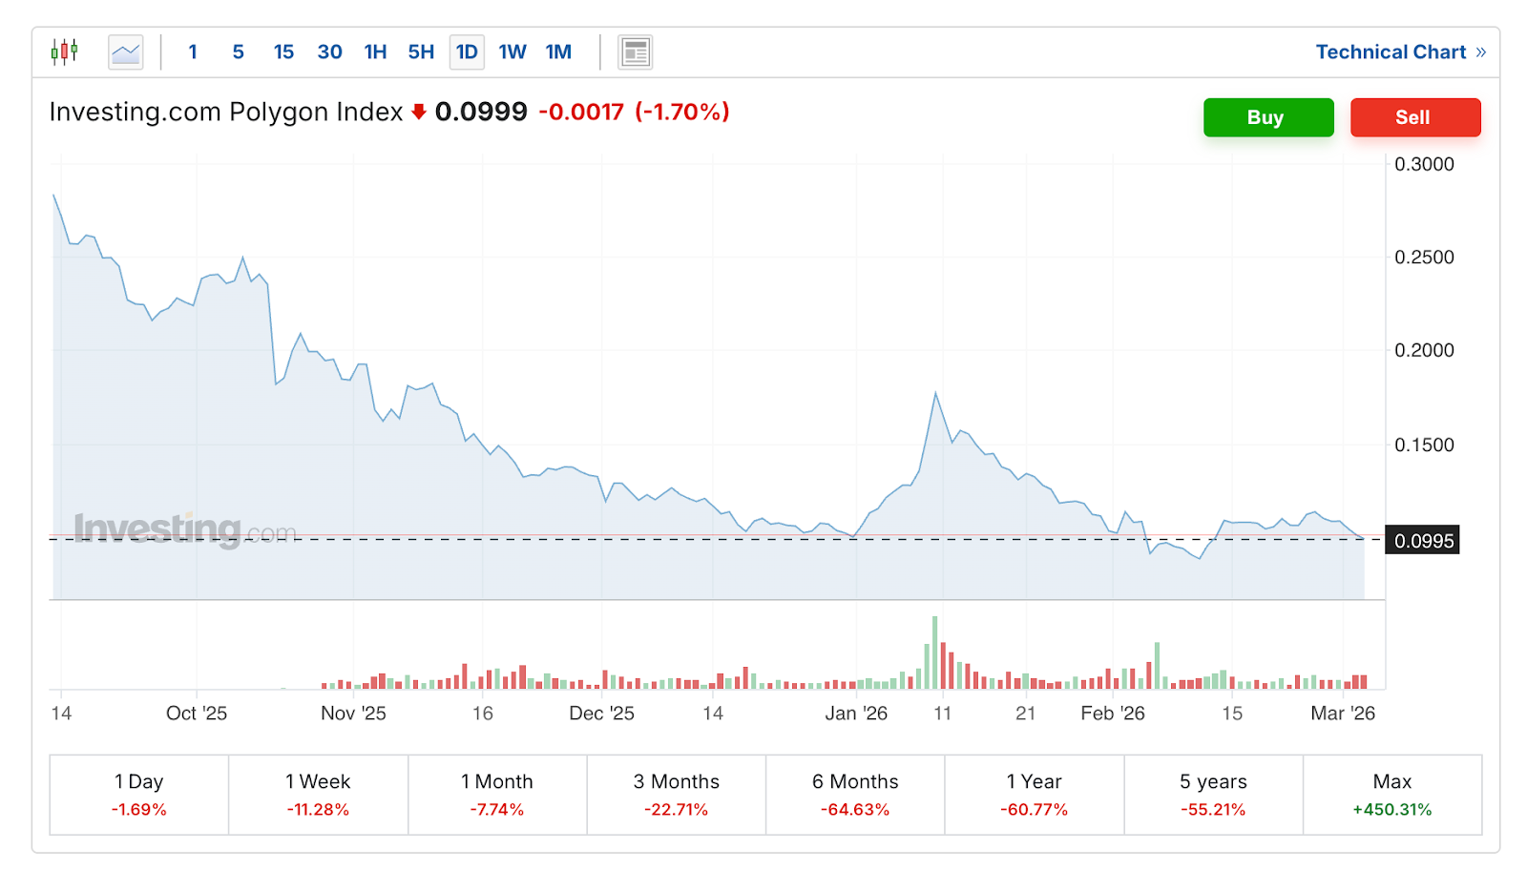This screenshot has height=870, width=1527.
Task: Choose the 15 minute interval
Action: coord(283,52)
